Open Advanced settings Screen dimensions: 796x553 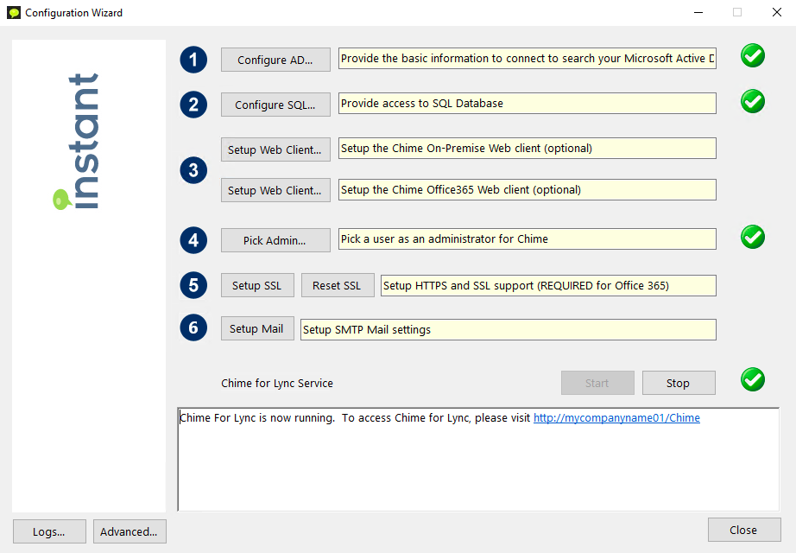click(130, 531)
